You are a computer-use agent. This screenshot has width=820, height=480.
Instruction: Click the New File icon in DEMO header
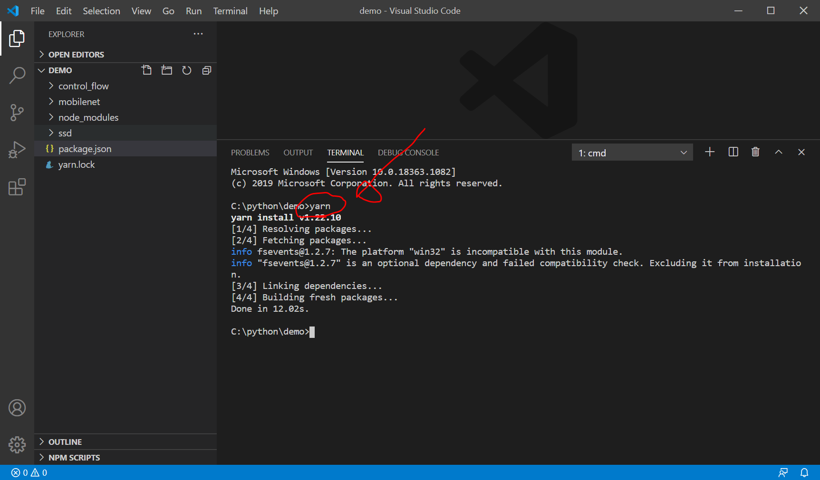click(x=146, y=70)
